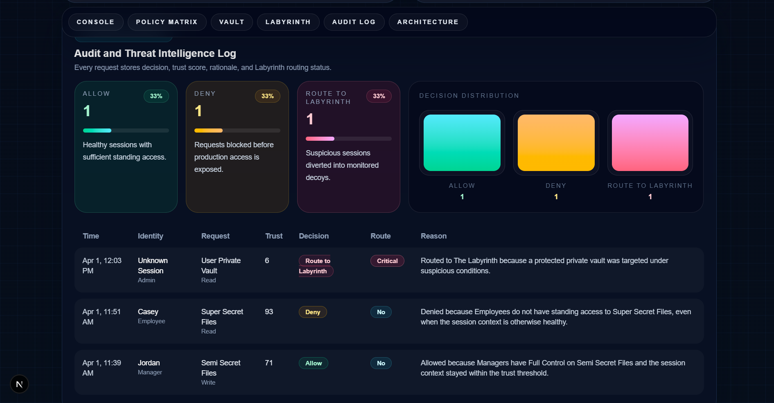The height and width of the screenshot is (403, 774).
Task: Select the teal Allow block in Decision Distribution
Action: pos(462,142)
